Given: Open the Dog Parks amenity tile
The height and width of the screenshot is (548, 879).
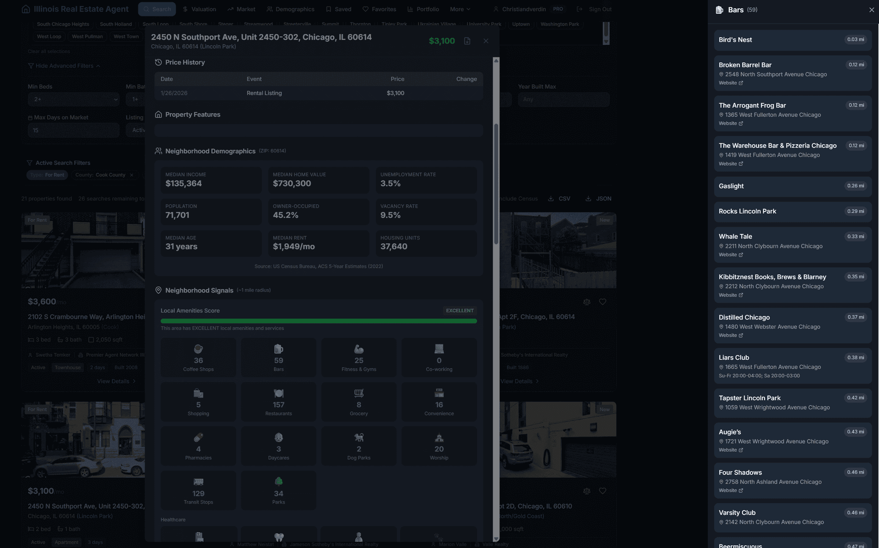Looking at the screenshot, I should (x=358, y=446).
